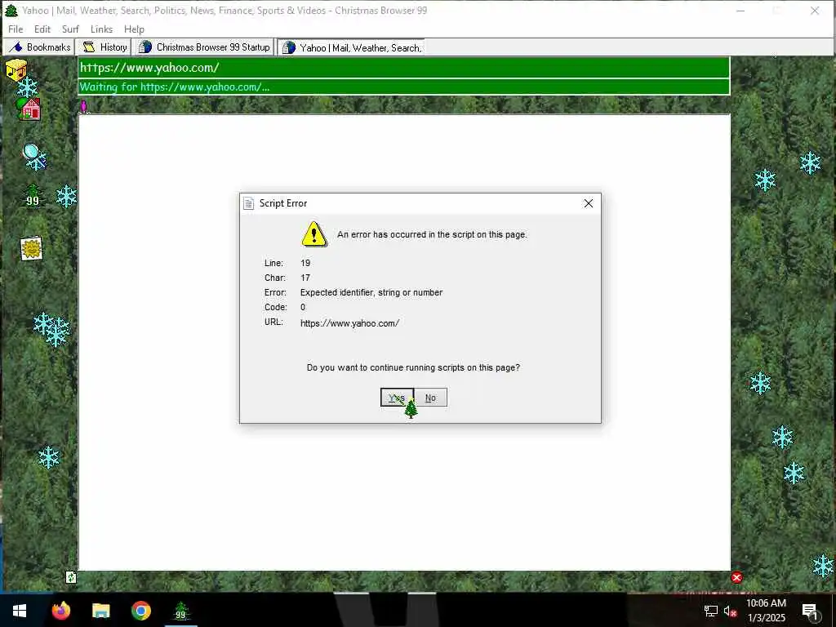Open the Edit menu
This screenshot has height=627, width=836.
pyautogui.click(x=42, y=29)
